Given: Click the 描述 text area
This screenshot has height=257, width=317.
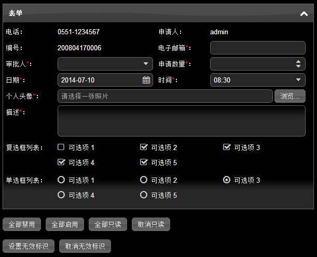Looking at the screenshot, I should pyautogui.click(x=182, y=121).
